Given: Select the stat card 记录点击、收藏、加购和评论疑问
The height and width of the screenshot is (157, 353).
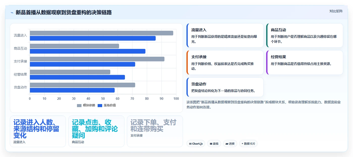Looking at the screenshot, I should pos(96,131).
